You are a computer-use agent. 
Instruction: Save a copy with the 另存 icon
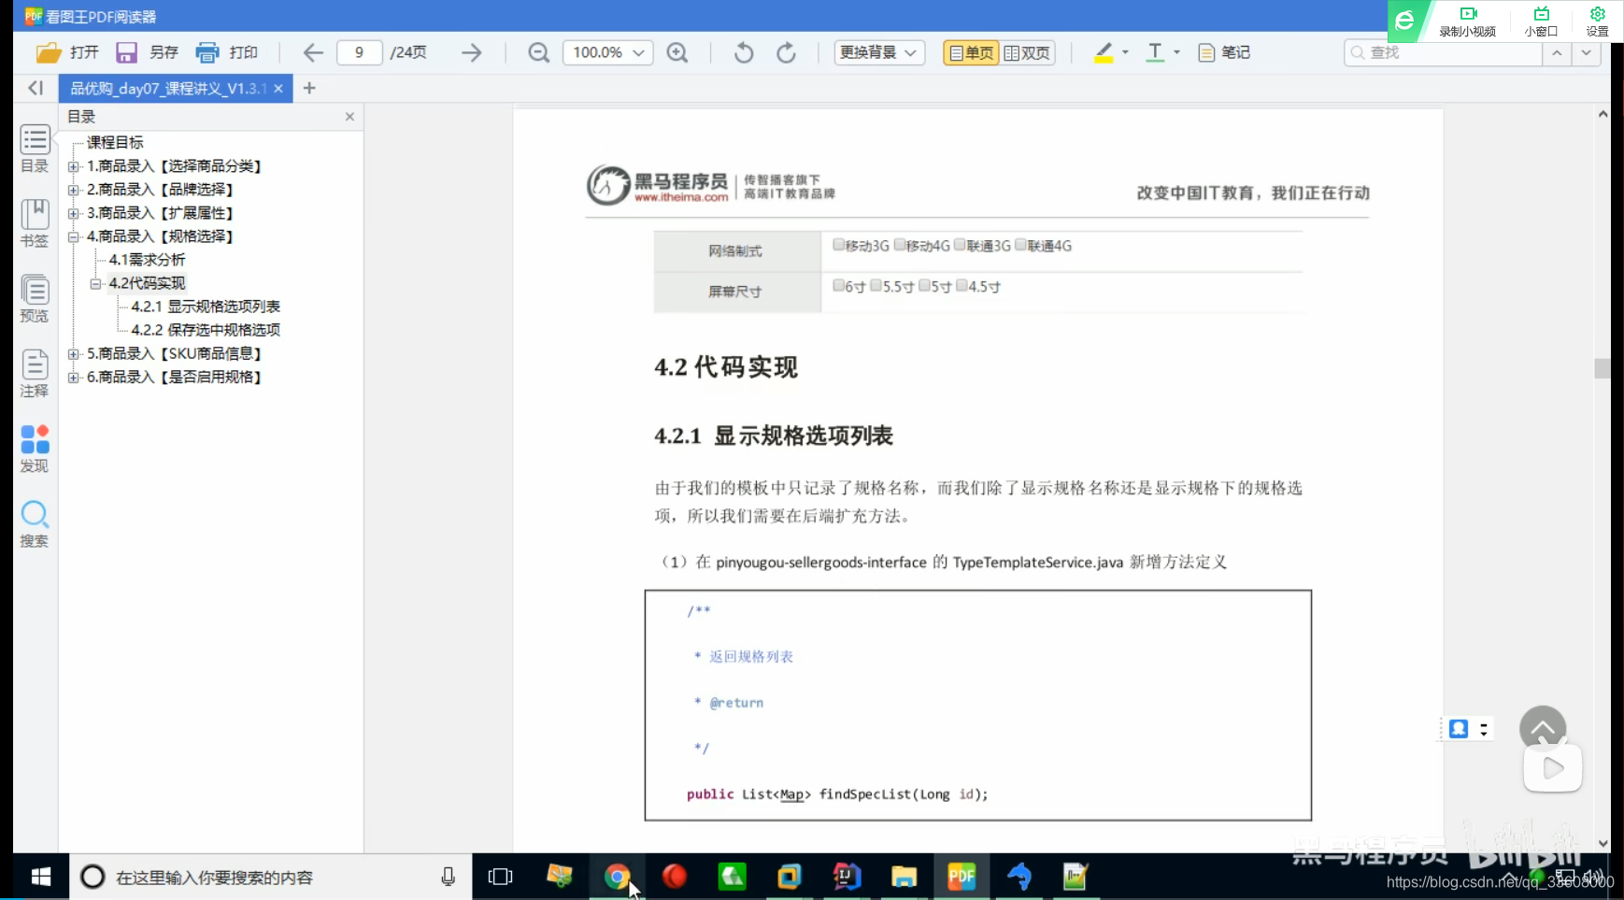click(x=126, y=52)
